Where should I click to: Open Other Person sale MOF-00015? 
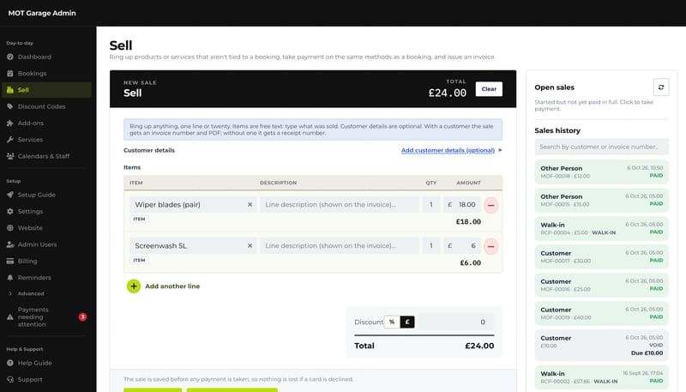pos(602,200)
